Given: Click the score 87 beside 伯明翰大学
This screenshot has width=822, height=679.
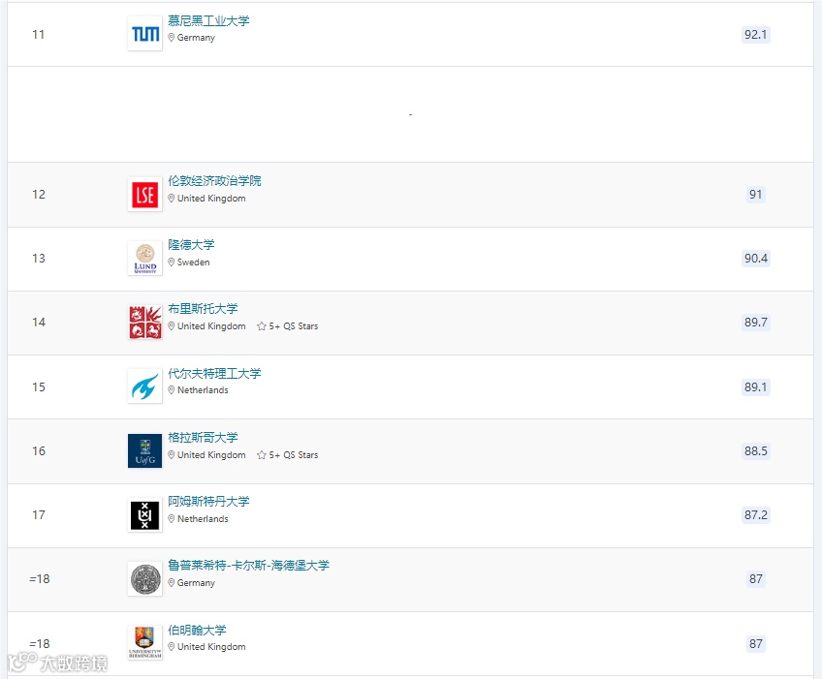Looking at the screenshot, I should coord(755,643).
